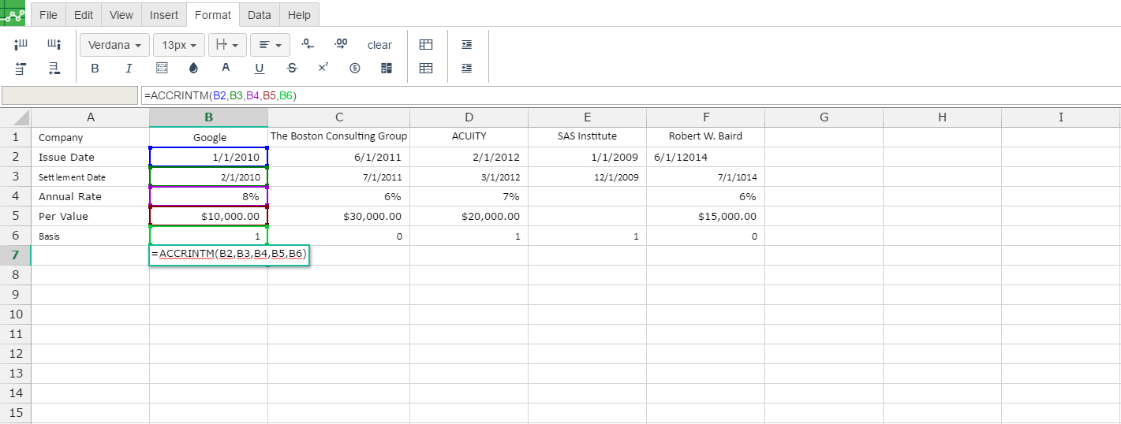
Task: Toggle underline formatting
Action: (260, 69)
